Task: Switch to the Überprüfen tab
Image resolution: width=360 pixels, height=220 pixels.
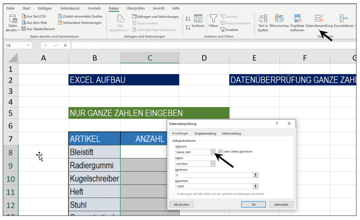Action: (136, 8)
